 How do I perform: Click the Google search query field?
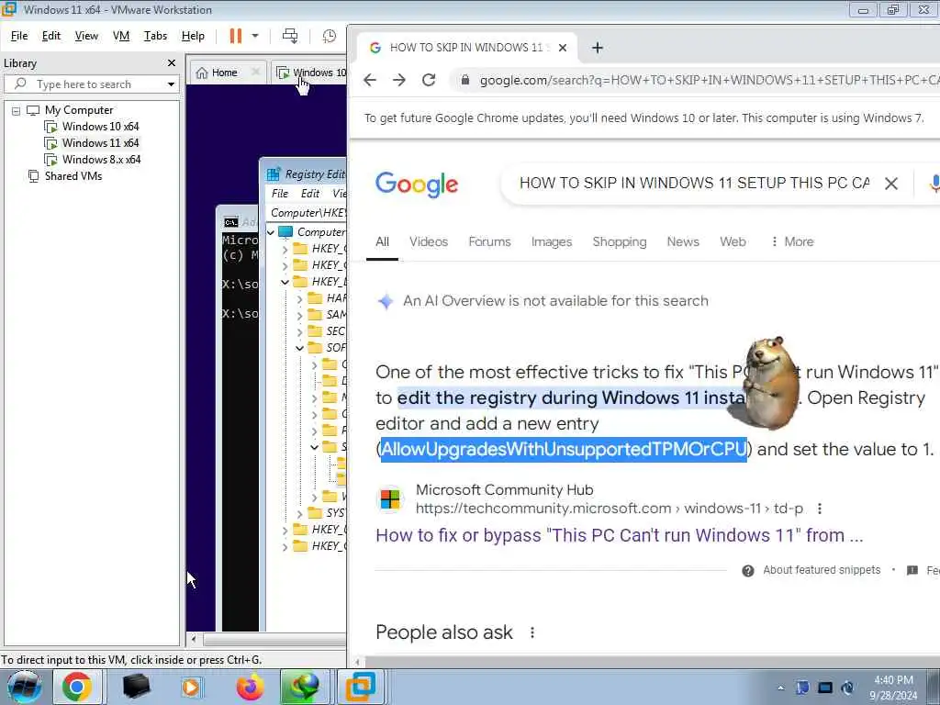click(x=694, y=183)
